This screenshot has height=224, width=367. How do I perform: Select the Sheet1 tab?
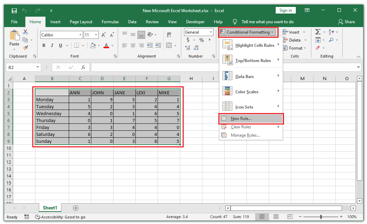[50, 208]
